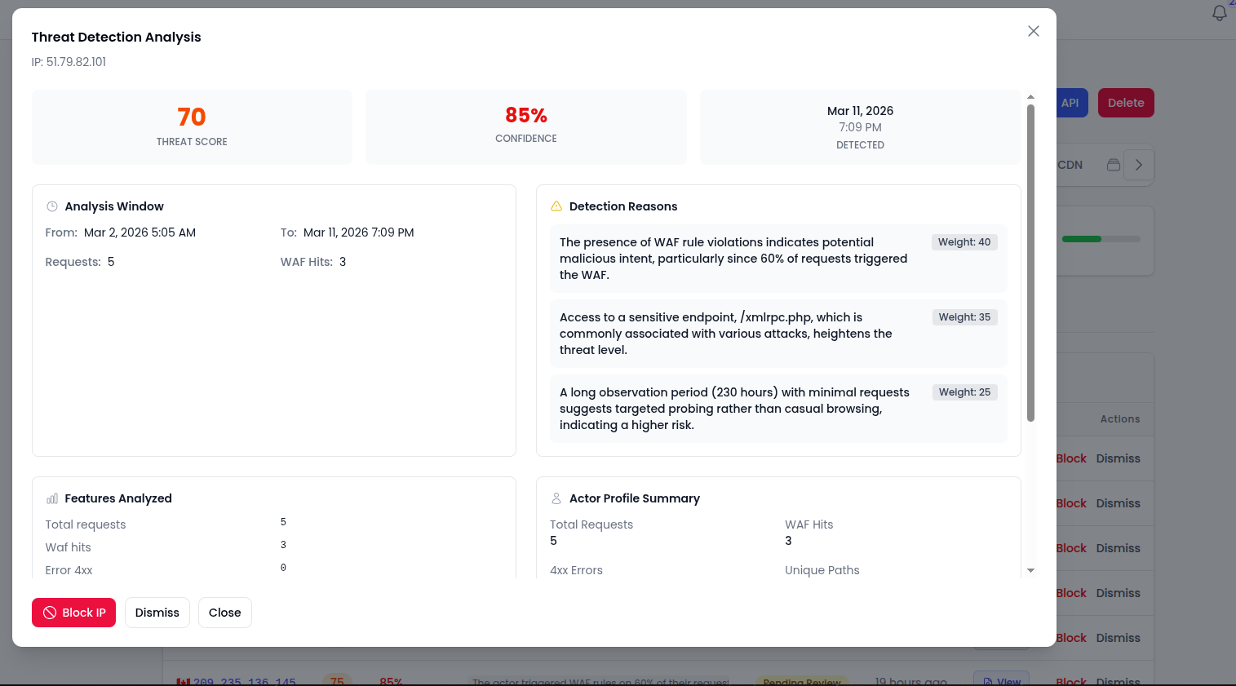Click the Close button in the dialog footer
Screen dimensions: 1236x686
pos(225,613)
